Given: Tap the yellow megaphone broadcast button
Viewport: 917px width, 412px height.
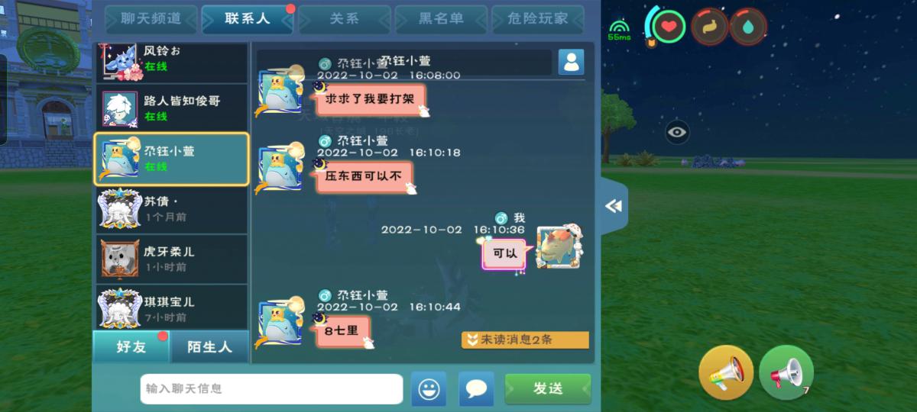Looking at the screenshot, I should 726,372.
